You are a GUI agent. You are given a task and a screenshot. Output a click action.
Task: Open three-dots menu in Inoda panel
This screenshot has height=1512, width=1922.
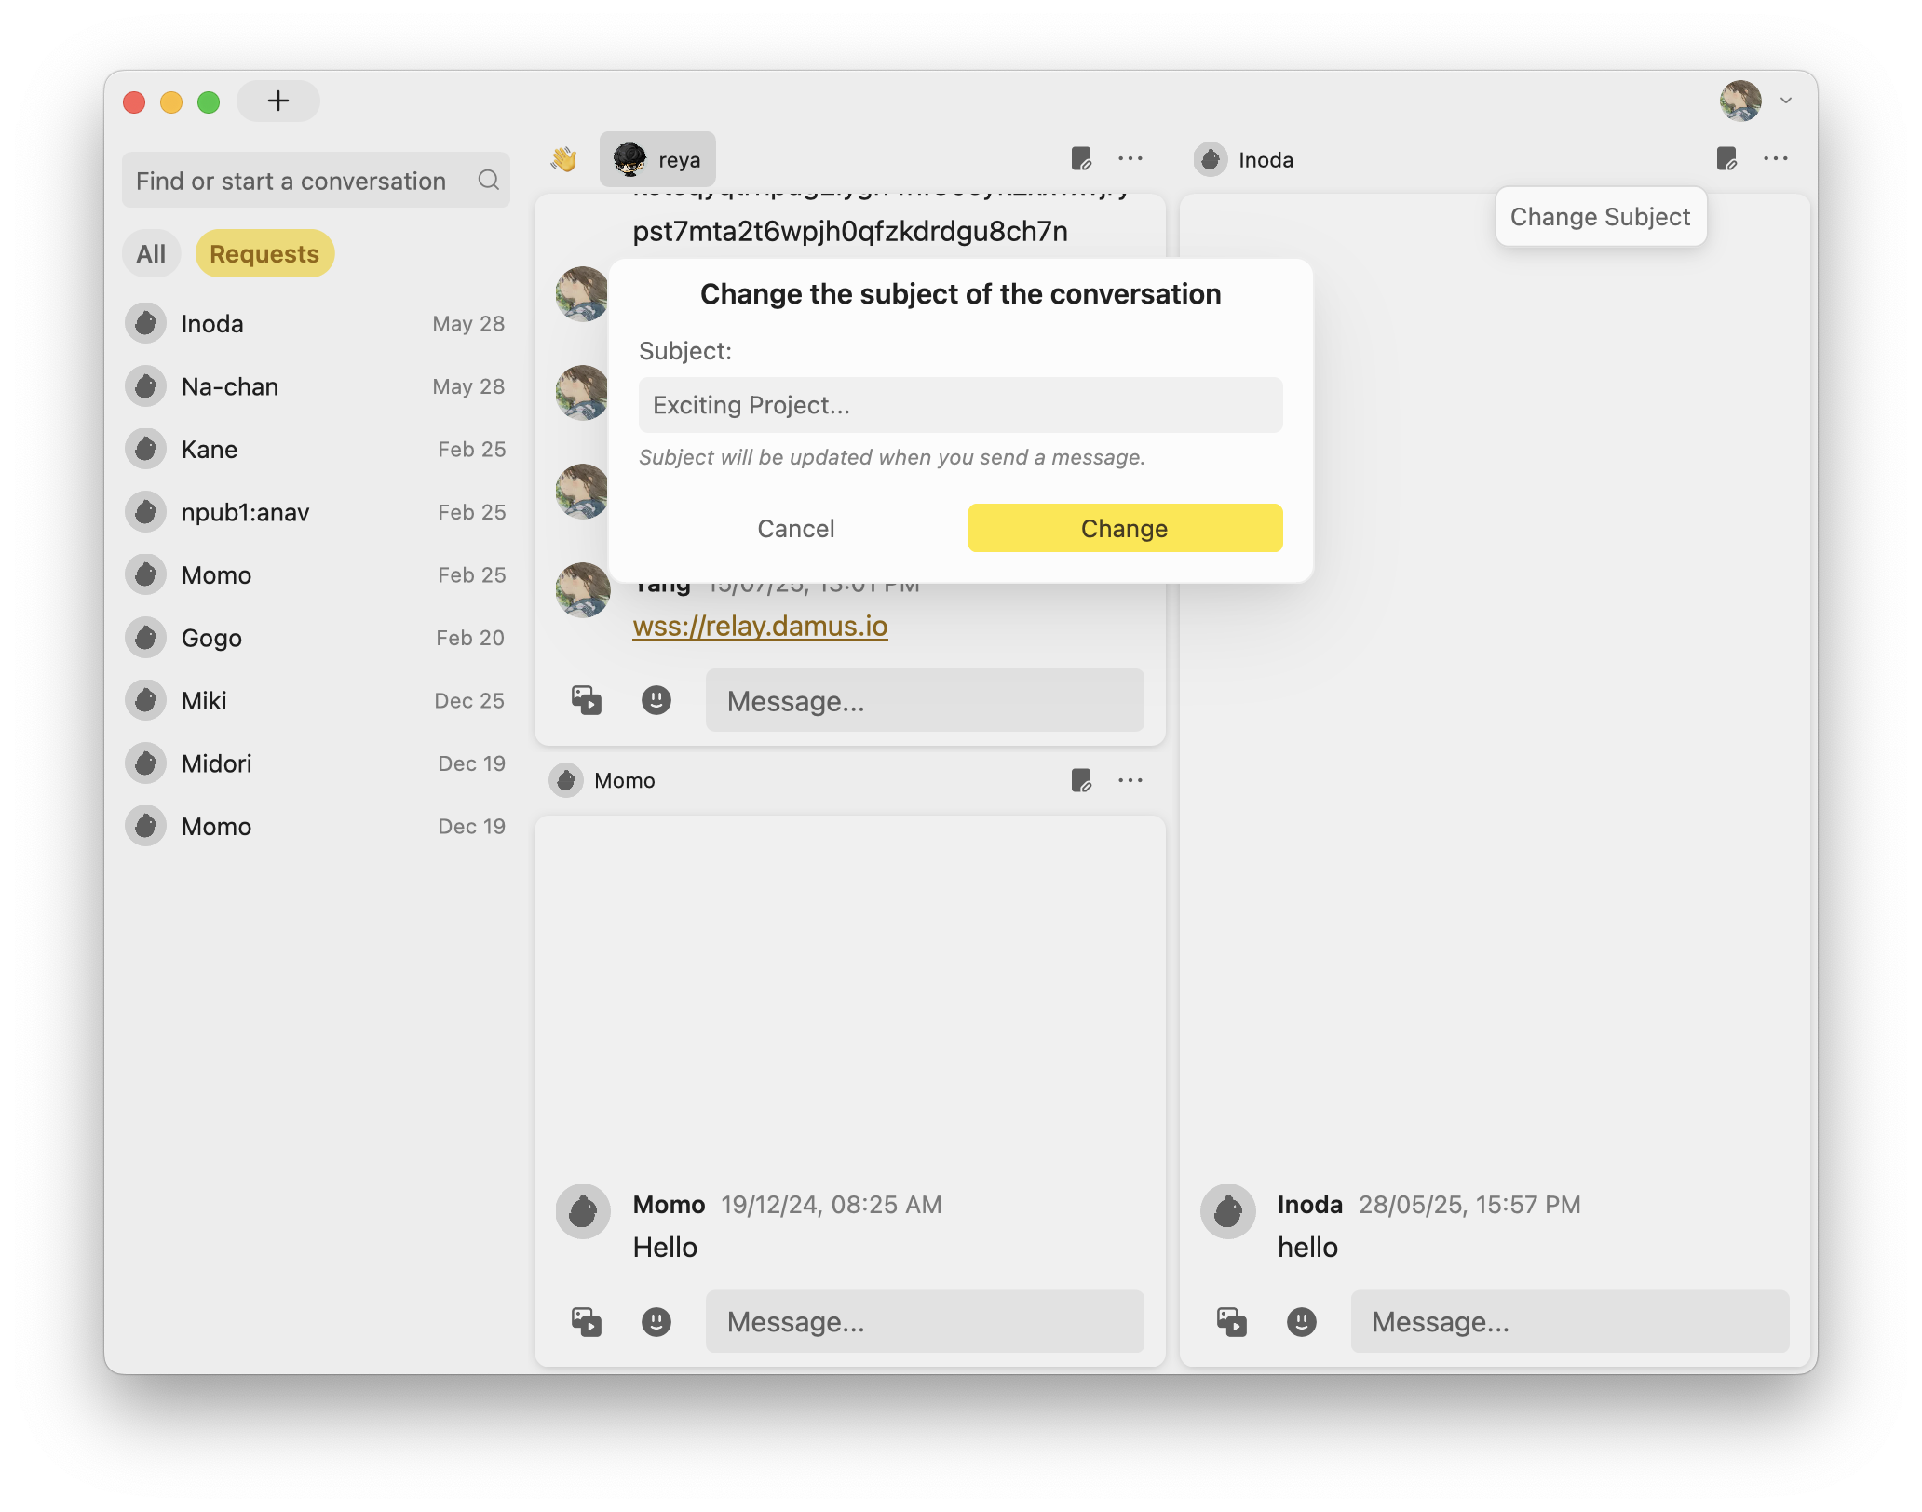pyautogui.click(x=1775, y=159)
